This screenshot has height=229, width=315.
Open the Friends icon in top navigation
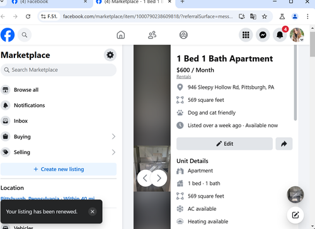(152, 35)
